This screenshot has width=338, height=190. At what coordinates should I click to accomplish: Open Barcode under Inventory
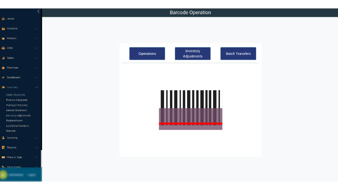pyautogui.click(x=11, y=131)
